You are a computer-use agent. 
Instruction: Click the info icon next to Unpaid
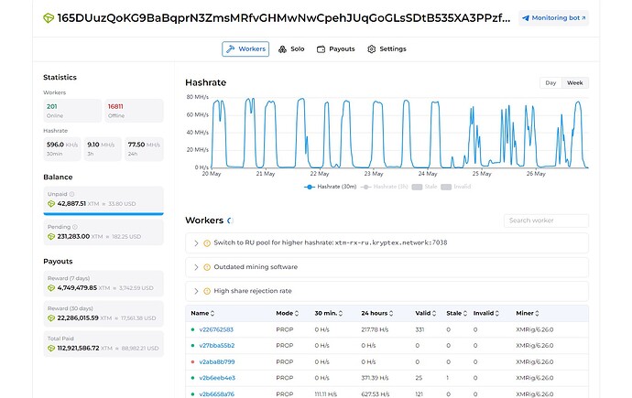71,194
